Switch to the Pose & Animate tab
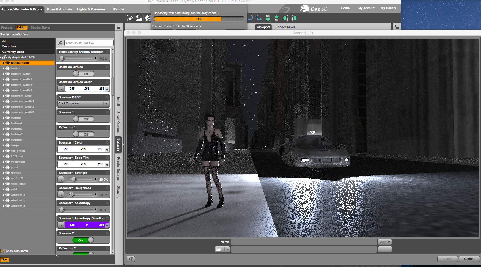Screen dimensions: 481x267 pyautogui.click(x=60, y=9)
